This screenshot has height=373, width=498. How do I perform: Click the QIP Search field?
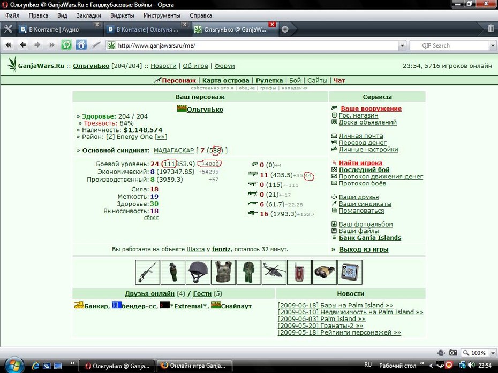pyautogui.click(x=449, y=45)
